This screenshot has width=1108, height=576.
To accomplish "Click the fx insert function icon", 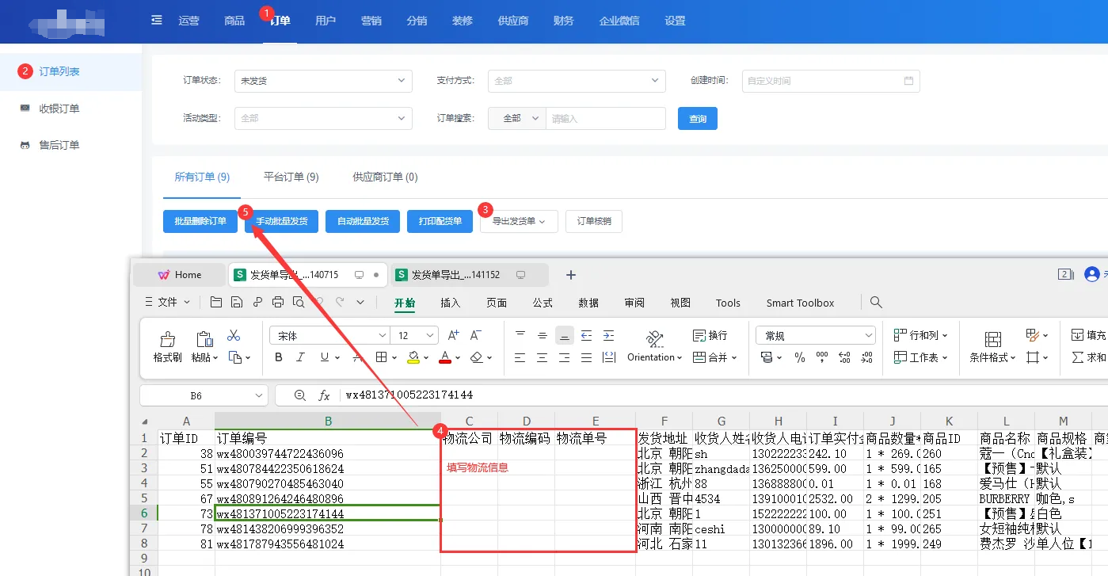I will (x=324, y=395).
